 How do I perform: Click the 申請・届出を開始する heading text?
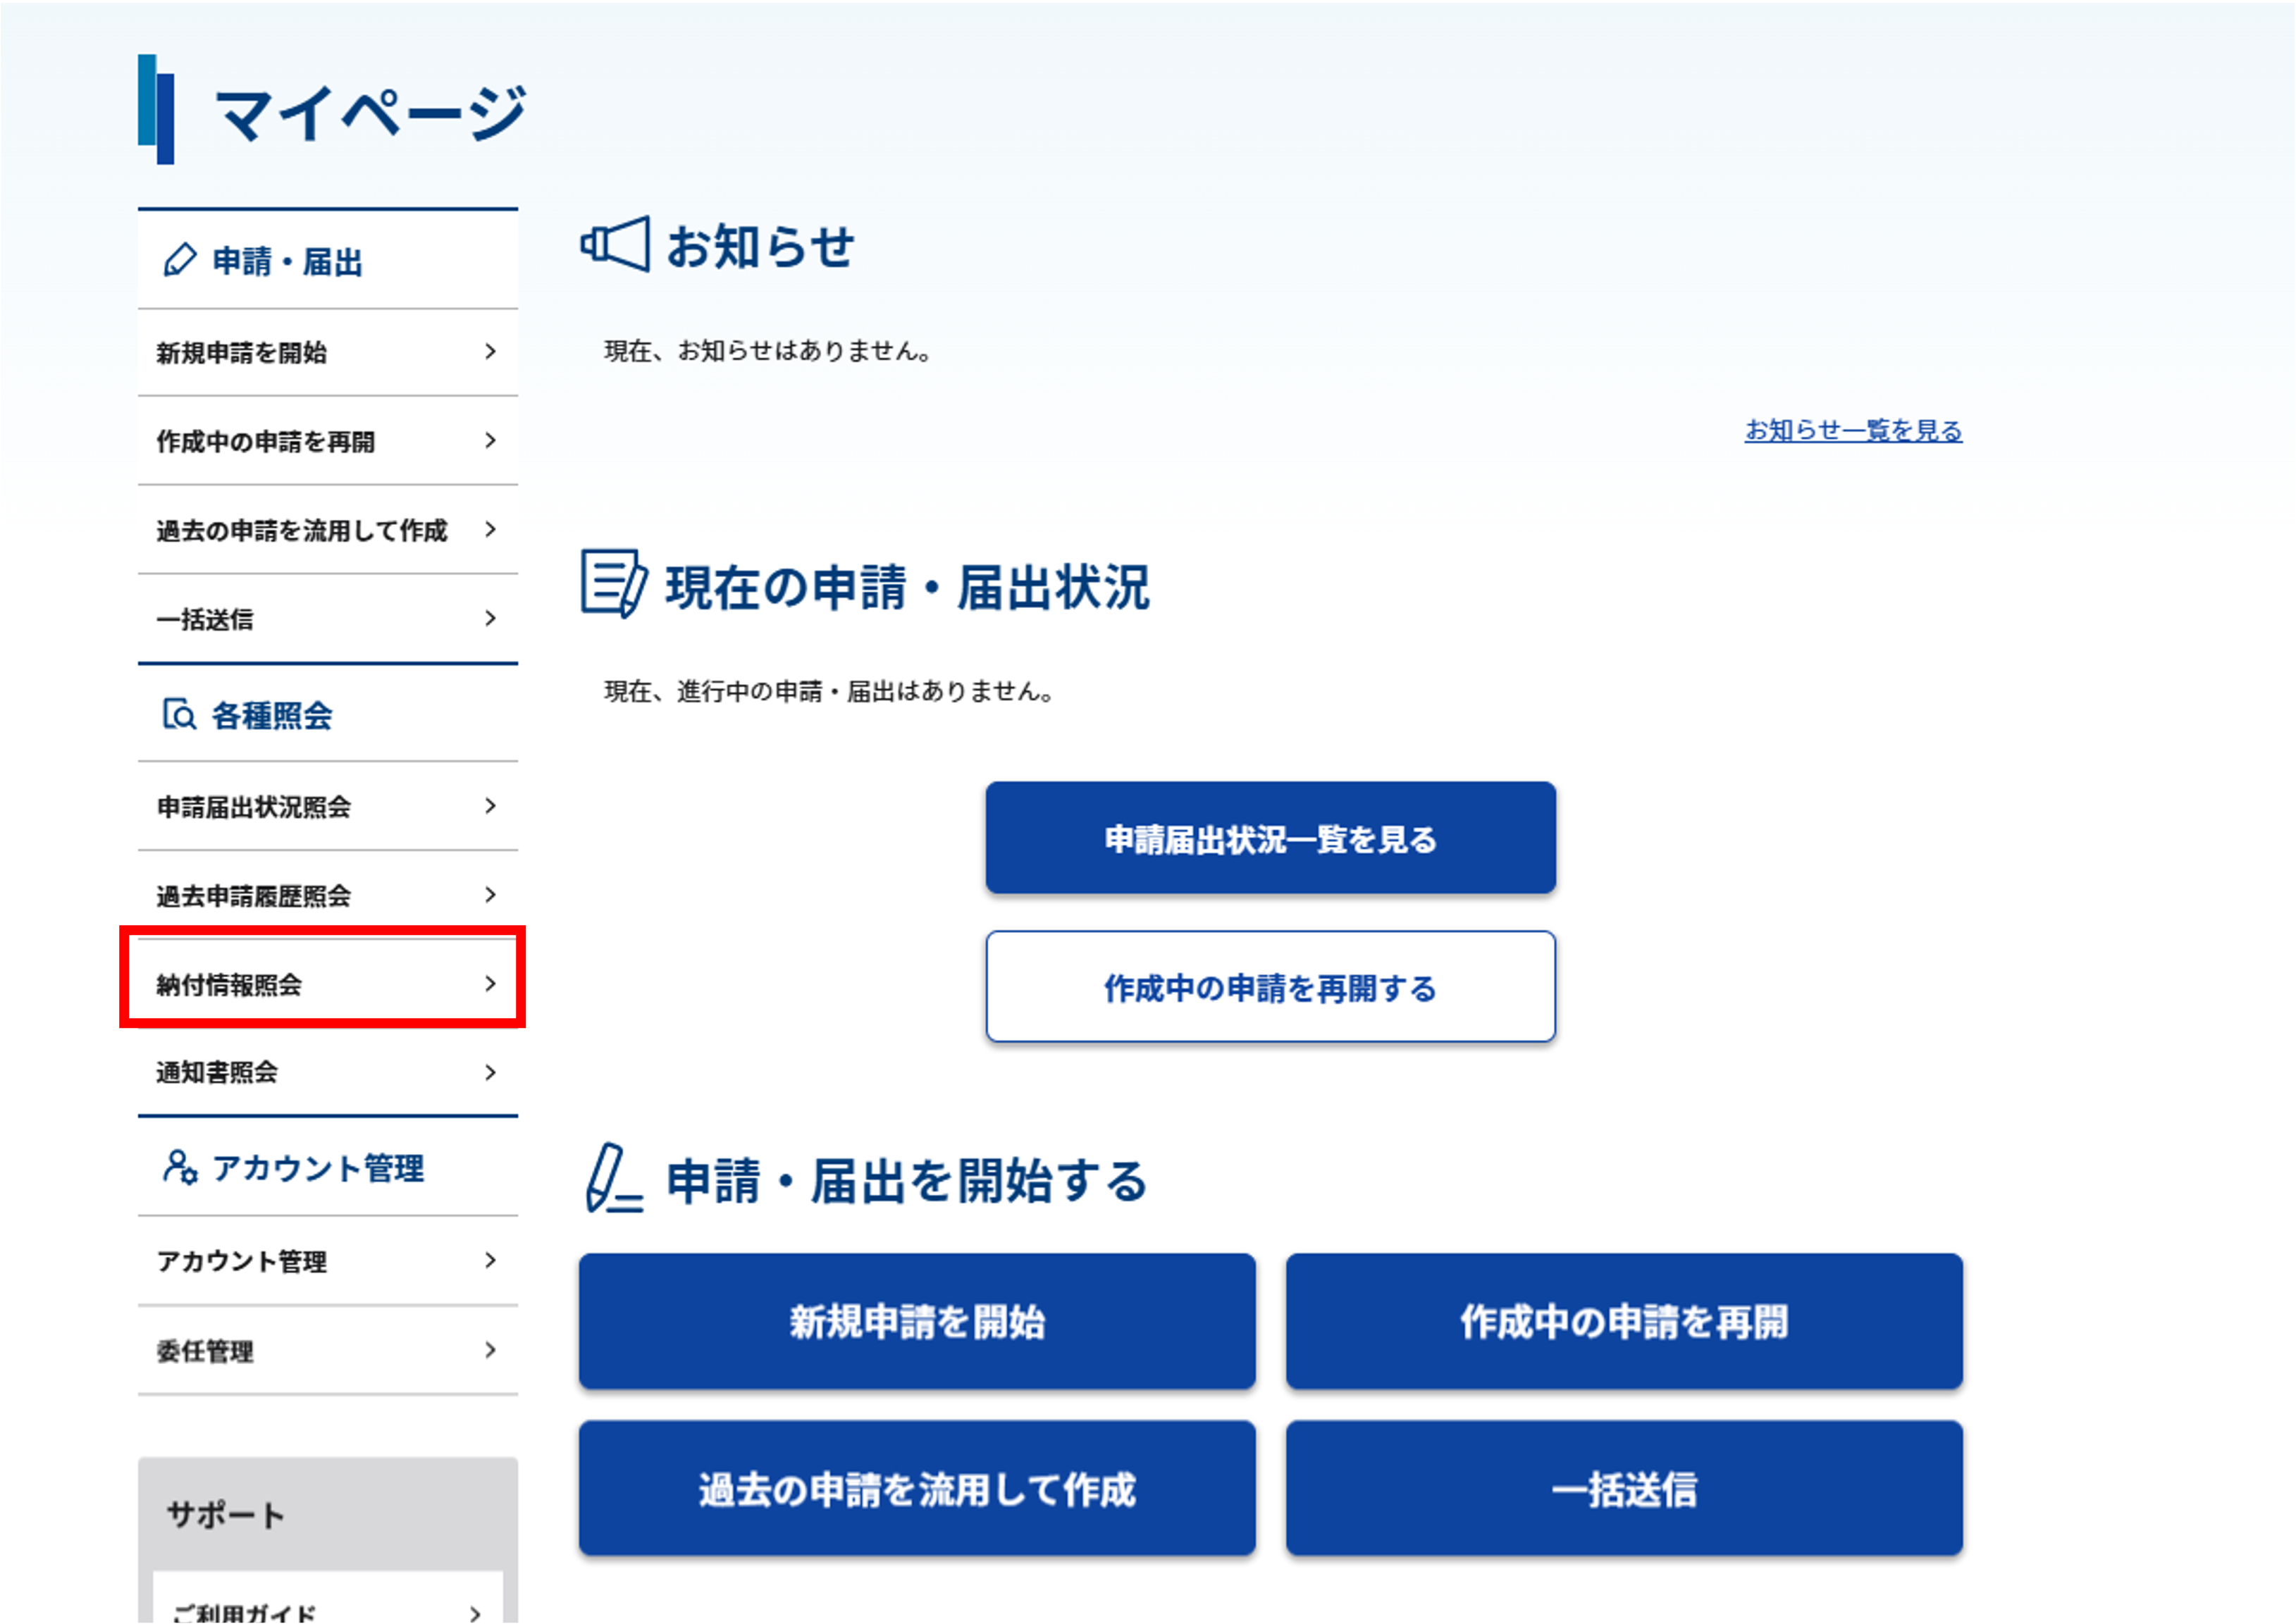pyautogui.click(x=907, y=1181)
